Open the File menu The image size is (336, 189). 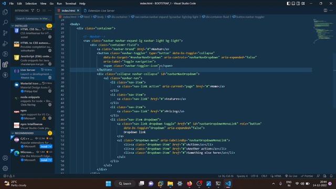12,4
